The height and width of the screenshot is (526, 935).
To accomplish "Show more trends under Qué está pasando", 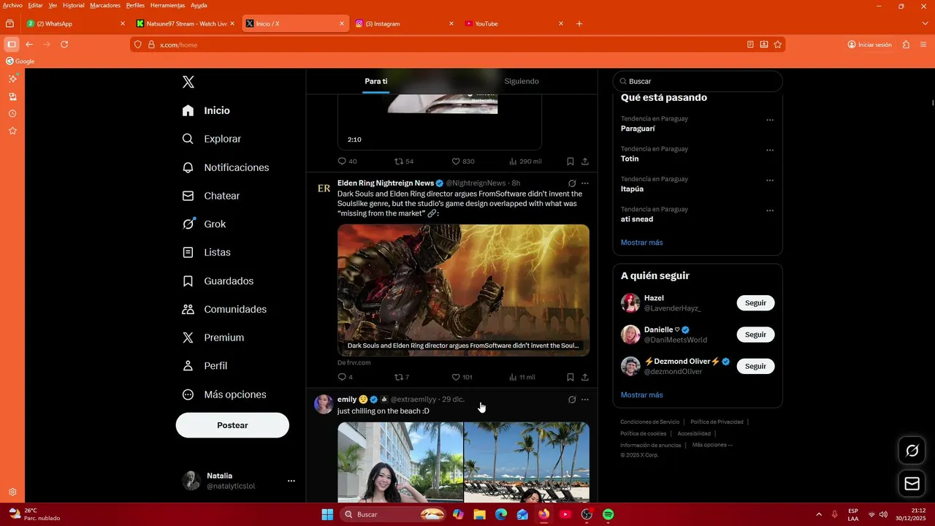I will (642, 243).
